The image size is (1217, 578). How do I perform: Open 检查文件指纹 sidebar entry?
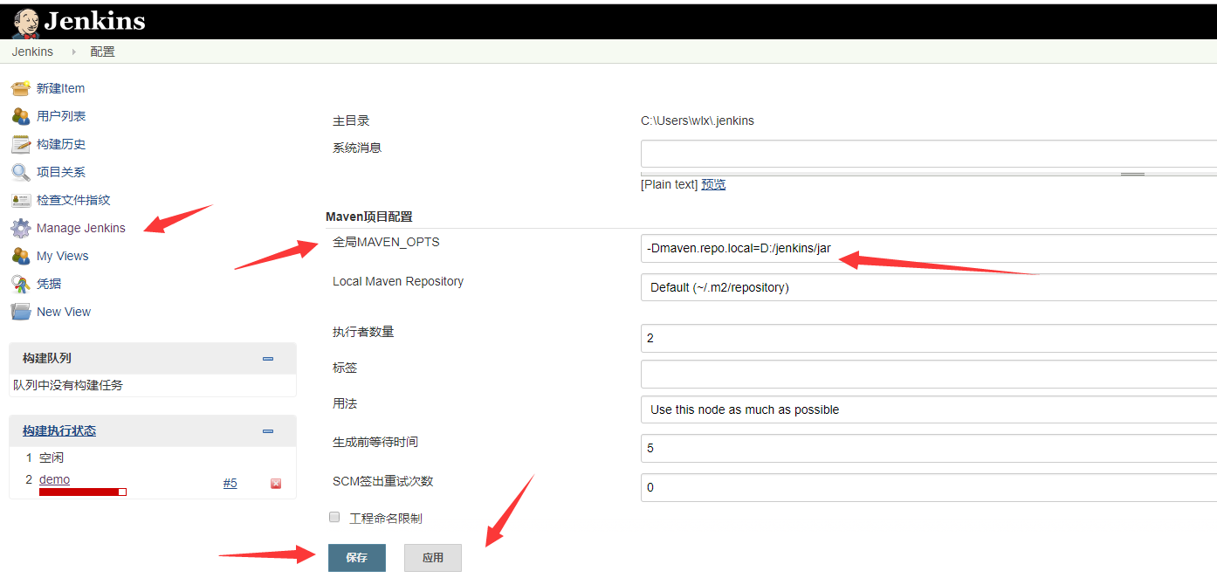click(x=73, y=200)
